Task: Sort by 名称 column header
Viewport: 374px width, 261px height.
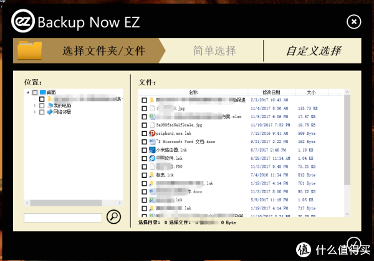Action: (193, 92)
